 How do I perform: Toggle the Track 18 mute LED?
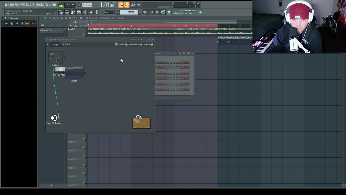click(x=84, y=182)
